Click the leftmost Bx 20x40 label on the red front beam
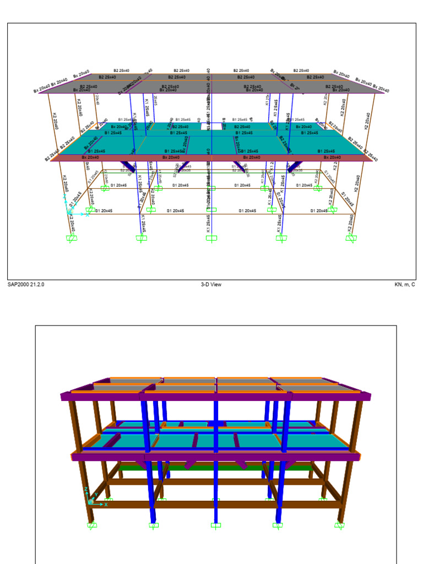This screenshot has width=423, height=564. [x=90, y=158]
